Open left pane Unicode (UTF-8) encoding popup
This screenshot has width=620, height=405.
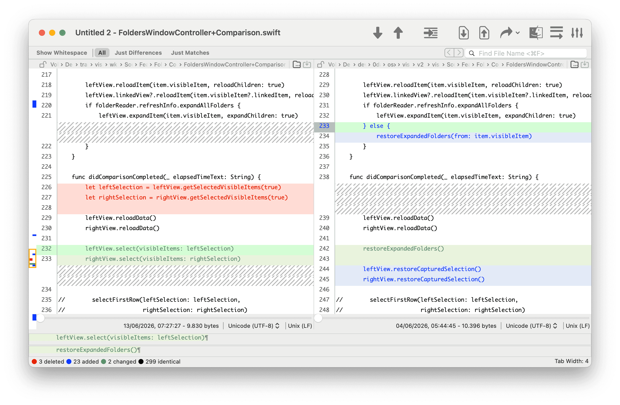pos(254,326)
